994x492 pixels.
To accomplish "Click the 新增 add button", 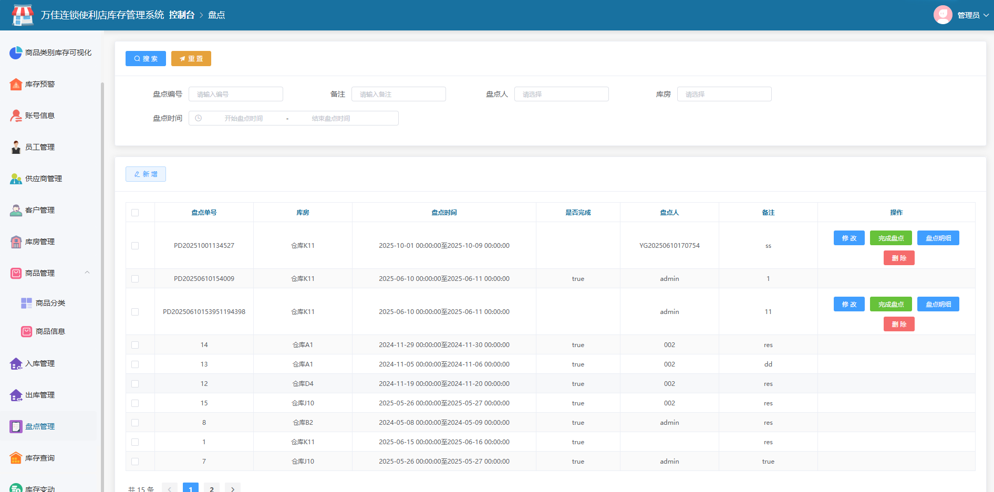I will (146, 174).
